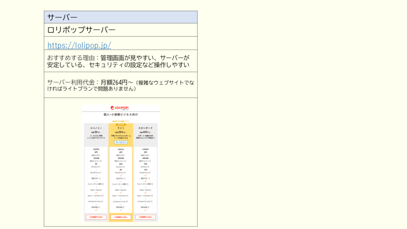
Task: Click the ライト plan 10-day free trial button
Action: [121, 217]
